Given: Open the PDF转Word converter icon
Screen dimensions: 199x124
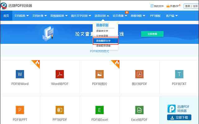Looking at the screenshot, I should click(x=20, y=74).
